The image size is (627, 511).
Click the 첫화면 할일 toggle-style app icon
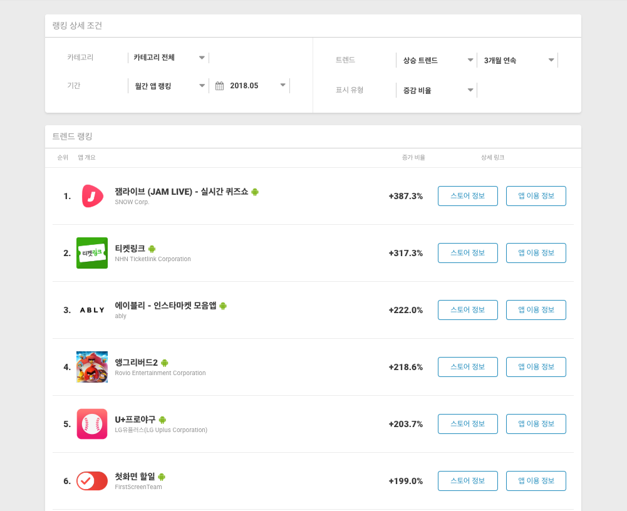click(92, 481)
